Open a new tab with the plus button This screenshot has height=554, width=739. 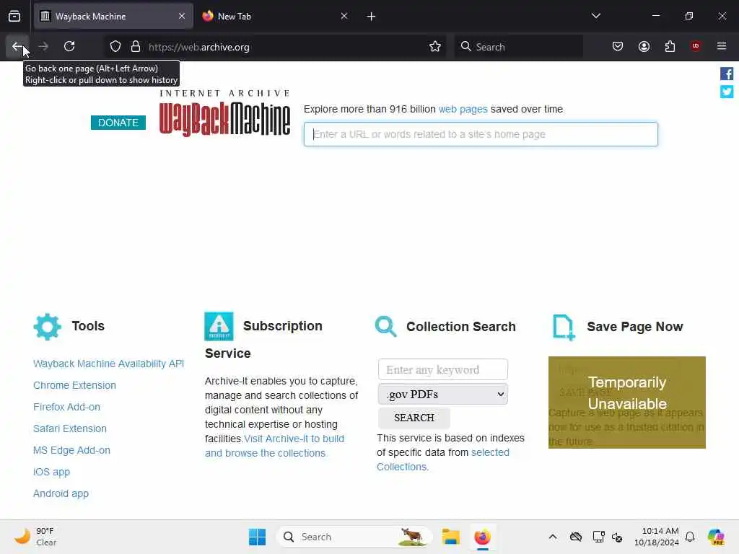371,17
